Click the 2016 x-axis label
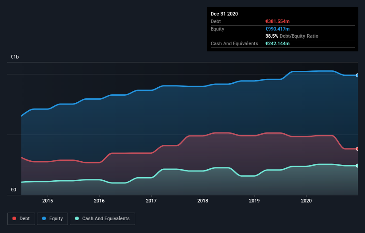The width and height of the screenshot is (365, 233). (x=99, y=201)
